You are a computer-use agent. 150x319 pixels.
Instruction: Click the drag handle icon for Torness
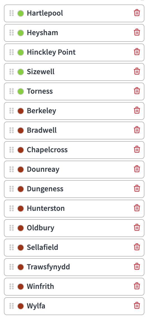coord(12,91)
